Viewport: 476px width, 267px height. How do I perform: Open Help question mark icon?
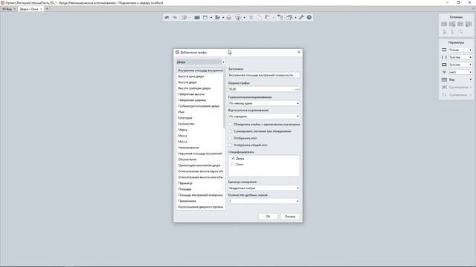tap(309, 18)
